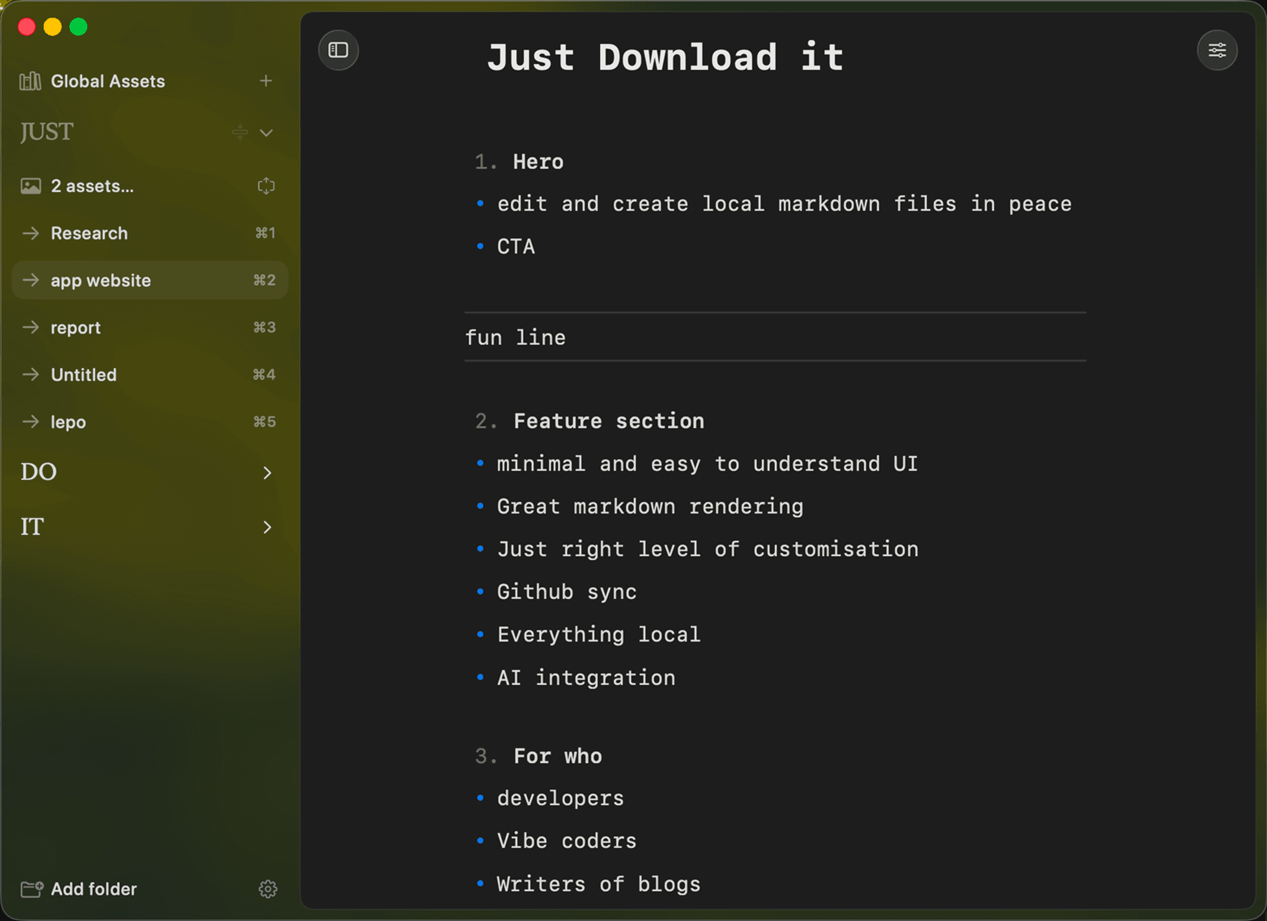This screenshot has height=921, width=1267.
Task: Click Writers of blogs bullet
Action: (x=599, y=884)
